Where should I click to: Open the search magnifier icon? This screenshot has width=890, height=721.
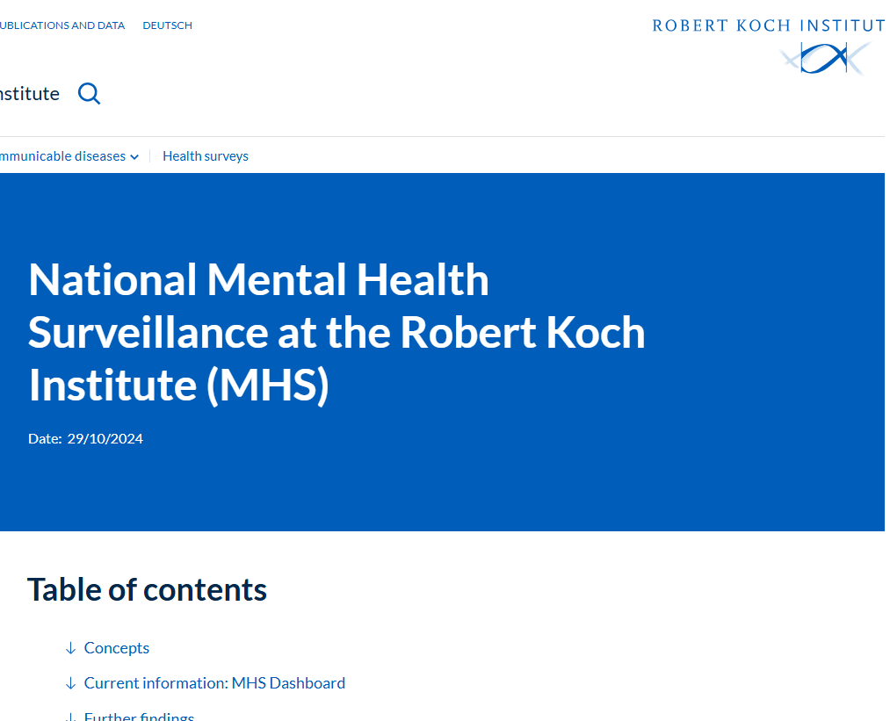tap(89, 94)
